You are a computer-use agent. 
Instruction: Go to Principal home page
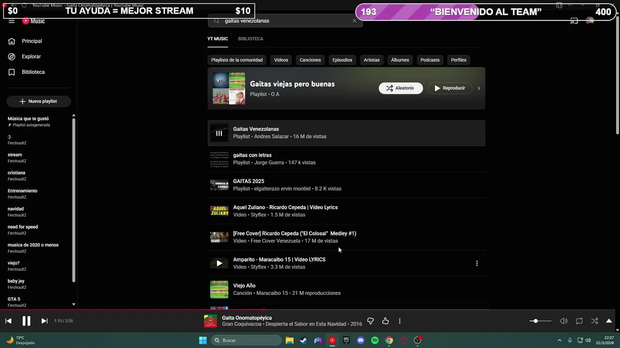pyautogui.click(x=25, y=41)
